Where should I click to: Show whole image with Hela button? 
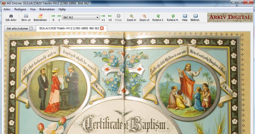(185, 18)
